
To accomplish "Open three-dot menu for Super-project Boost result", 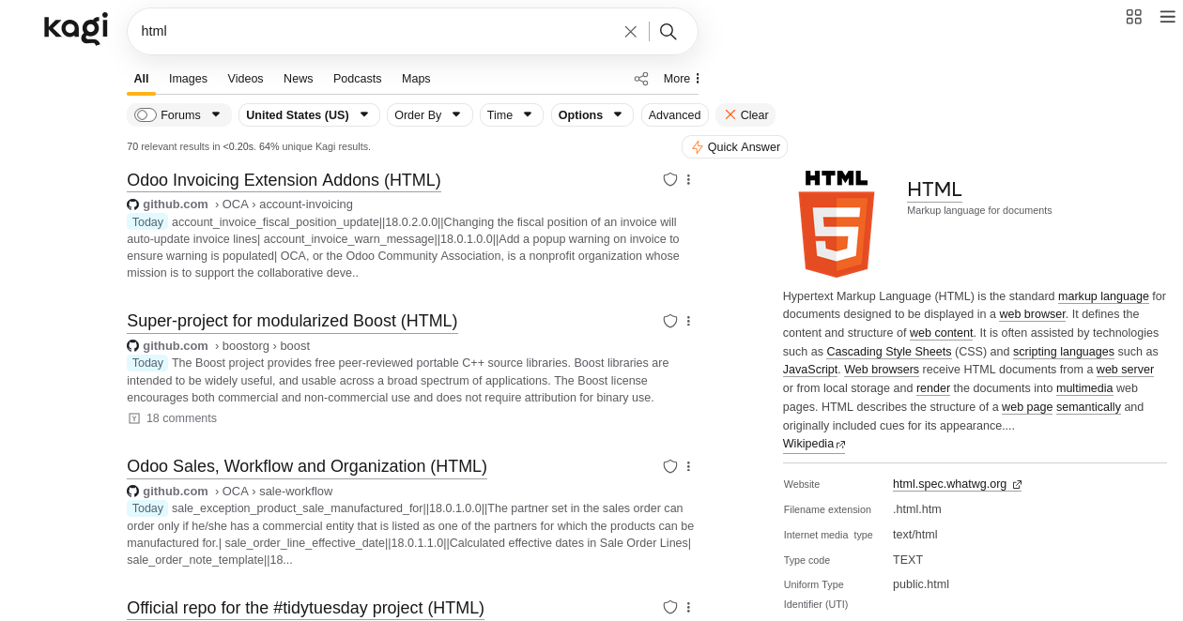I will pyautogui.click(x=688, y=321).
